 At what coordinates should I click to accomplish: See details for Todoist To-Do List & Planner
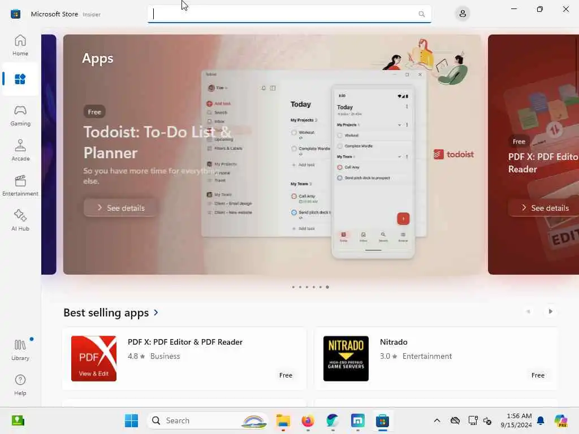[121, 208]
